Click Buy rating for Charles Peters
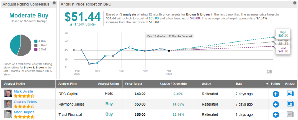 click(x=109, y=104)
